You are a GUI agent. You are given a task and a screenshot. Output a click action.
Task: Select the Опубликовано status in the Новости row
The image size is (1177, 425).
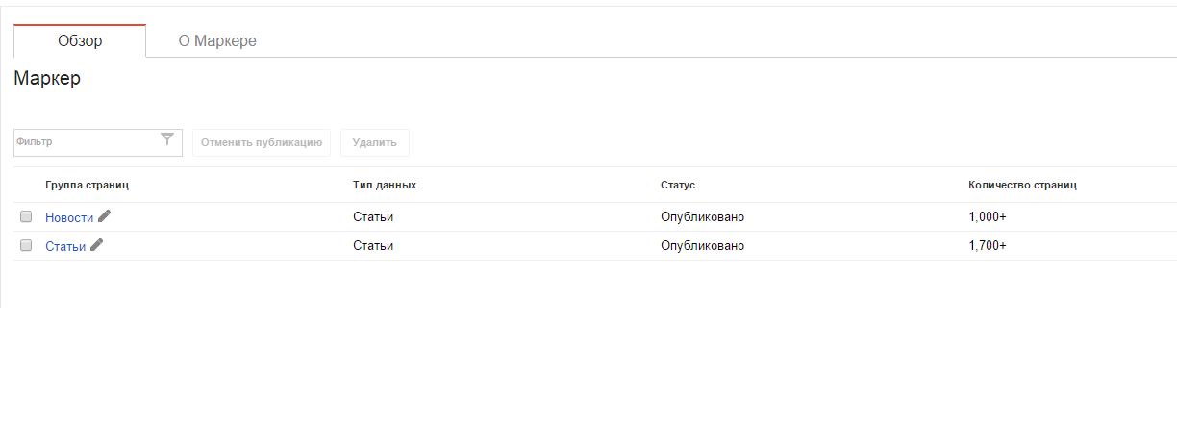pos(702,217)
